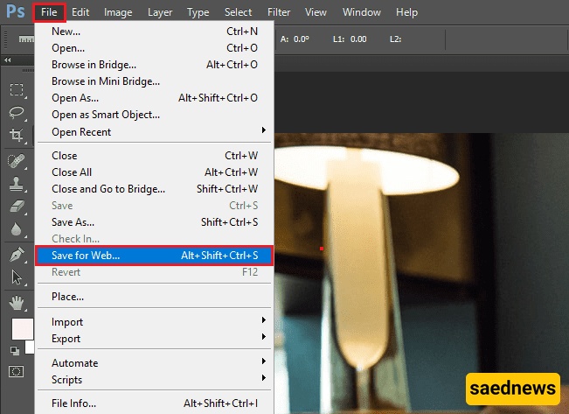Open the Filter menu

[279, 12]
